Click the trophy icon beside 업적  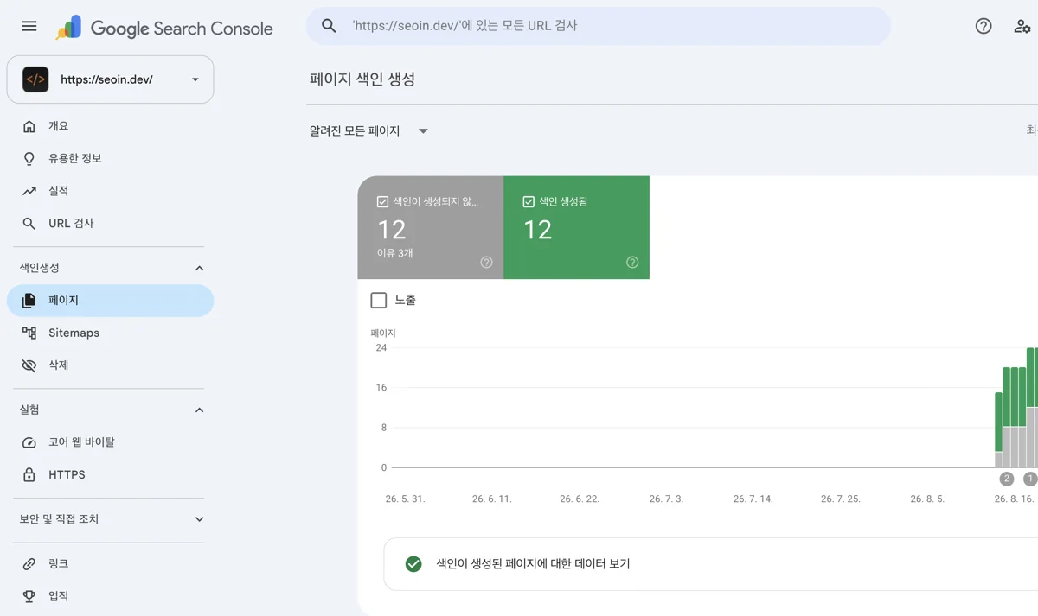29,596
